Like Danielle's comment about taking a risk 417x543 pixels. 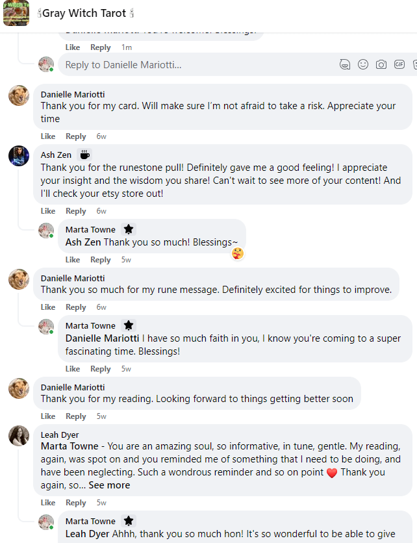[48, 136]
